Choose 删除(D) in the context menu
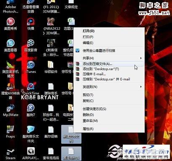 click(109, 115)
